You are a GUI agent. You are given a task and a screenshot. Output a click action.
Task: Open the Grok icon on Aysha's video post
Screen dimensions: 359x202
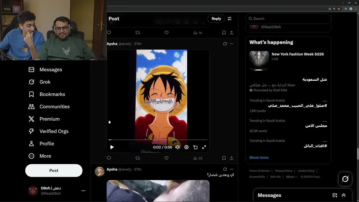tap(225, 44)
